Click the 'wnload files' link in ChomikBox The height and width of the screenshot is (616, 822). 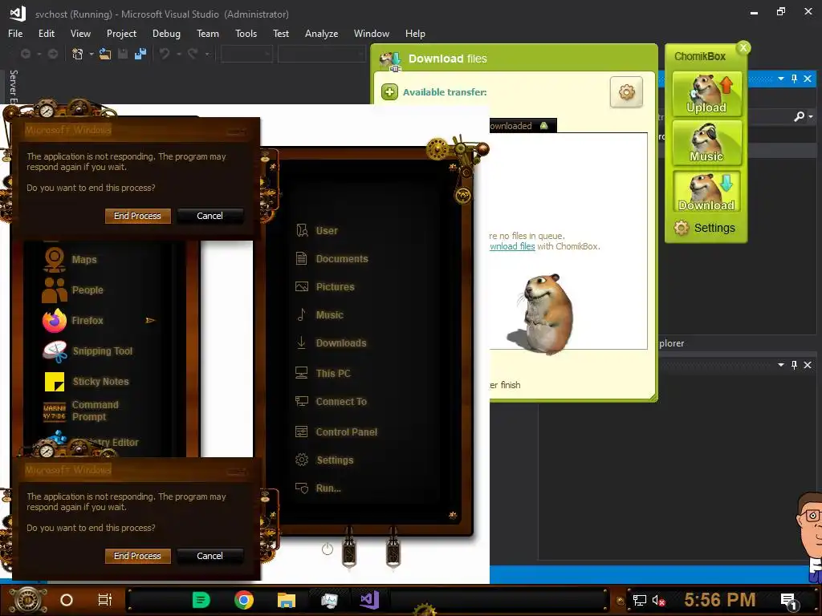(x=512, y=246)
